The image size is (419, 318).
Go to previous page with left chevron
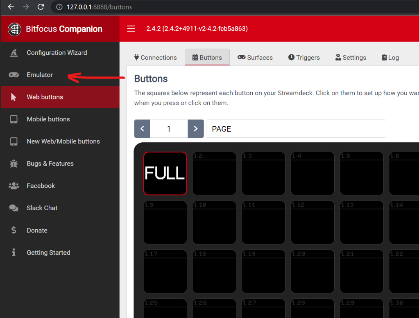tap(142, 129)
